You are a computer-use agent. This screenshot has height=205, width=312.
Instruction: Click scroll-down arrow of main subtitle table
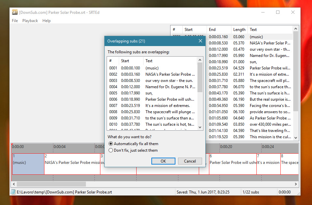(x=296, y=138)
